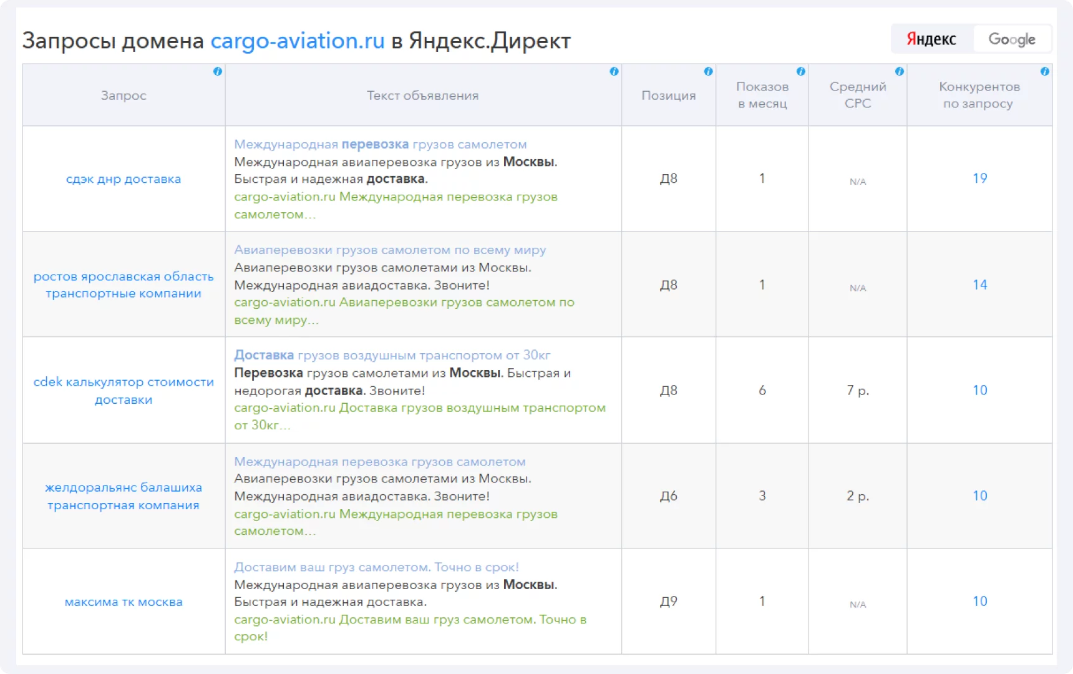
Task: Click N/A CPC in ростов ярославская row
Action: tap(858, 288)
